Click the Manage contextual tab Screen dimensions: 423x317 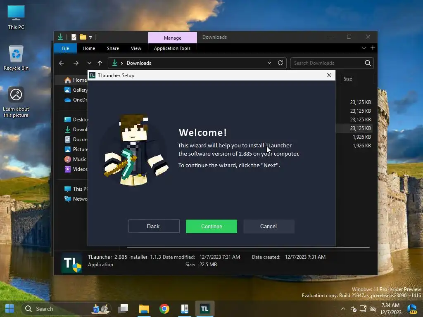coord(172,38)
